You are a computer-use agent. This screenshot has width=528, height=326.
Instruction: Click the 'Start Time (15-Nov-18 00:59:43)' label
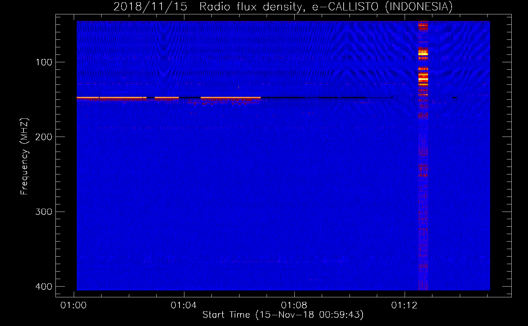pyautogui.click(x=283, y=315)
